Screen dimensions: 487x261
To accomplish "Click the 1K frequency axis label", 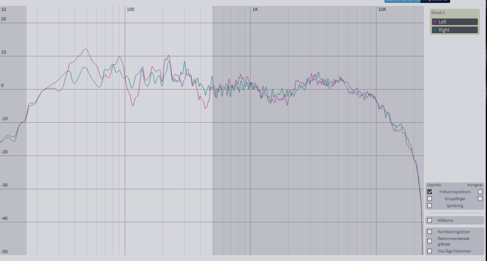I will point(255,9).
